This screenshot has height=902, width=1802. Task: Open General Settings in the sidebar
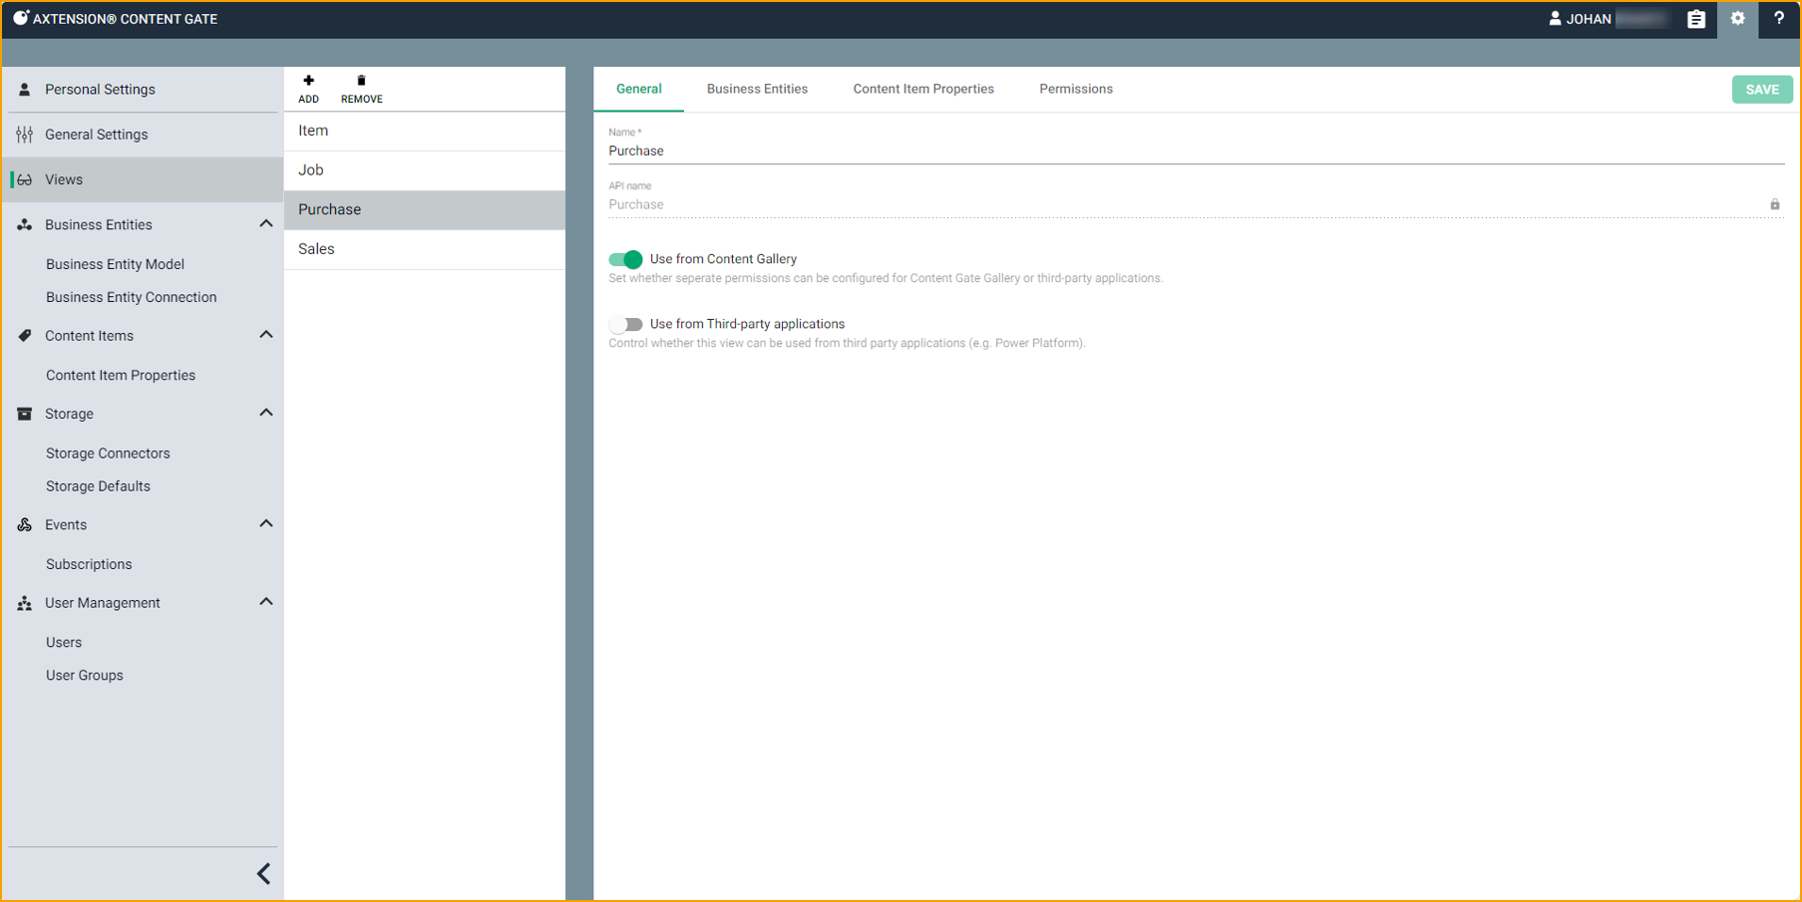143,135
